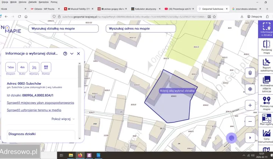Click Sprawdź uzbrojenie terenu w media

[34, 110]
